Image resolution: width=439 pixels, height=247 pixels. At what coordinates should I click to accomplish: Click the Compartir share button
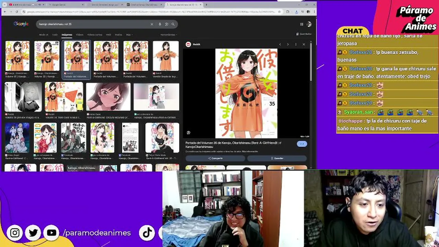[x=215, y=158]
